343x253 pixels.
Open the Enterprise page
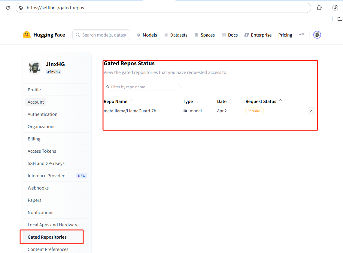pyautogui.click(x=258, y=35)
